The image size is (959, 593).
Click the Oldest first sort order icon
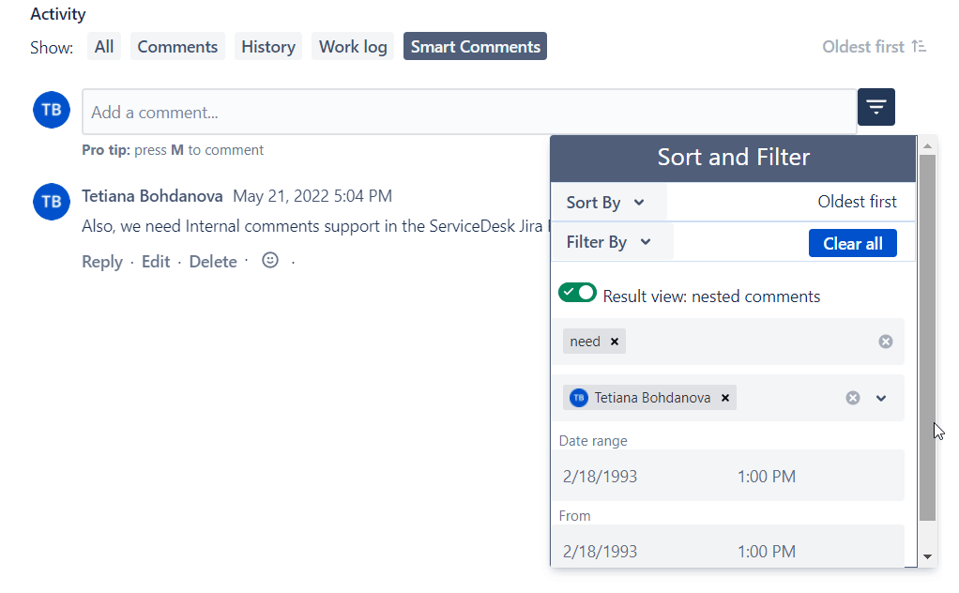(x=919, y=47)
